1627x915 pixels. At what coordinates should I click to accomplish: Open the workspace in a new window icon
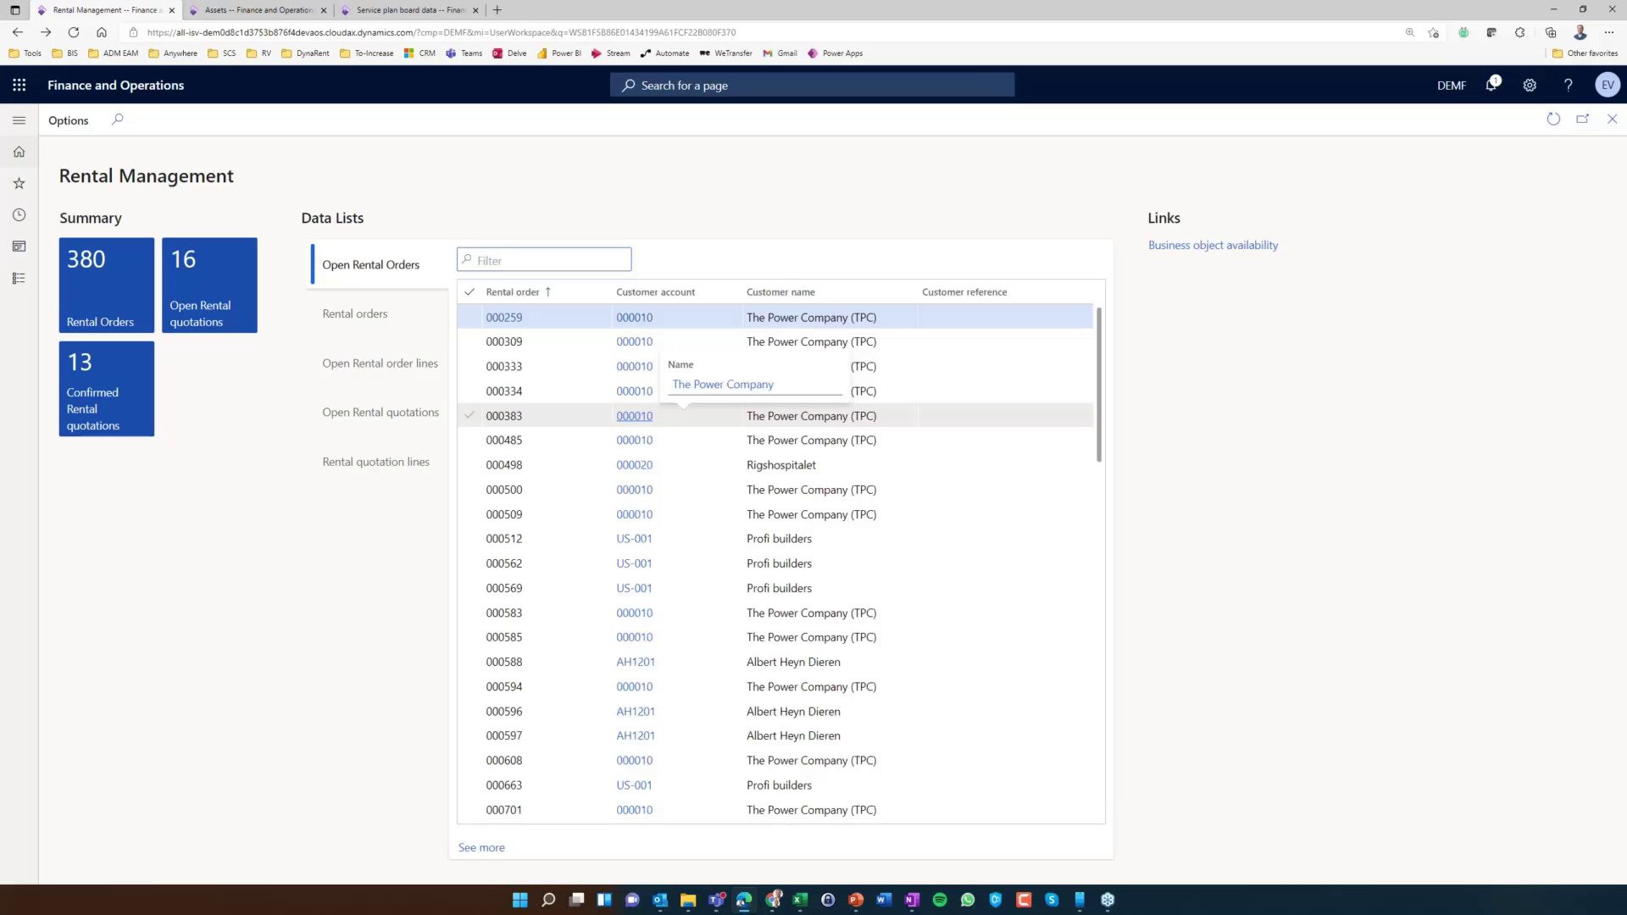pyautogui.click(x=1582, y=119)
